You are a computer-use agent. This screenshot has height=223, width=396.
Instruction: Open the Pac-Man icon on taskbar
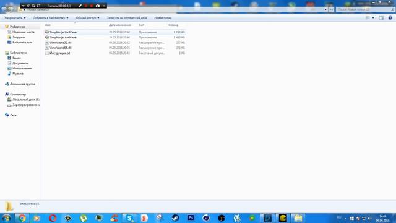[283, 218]
